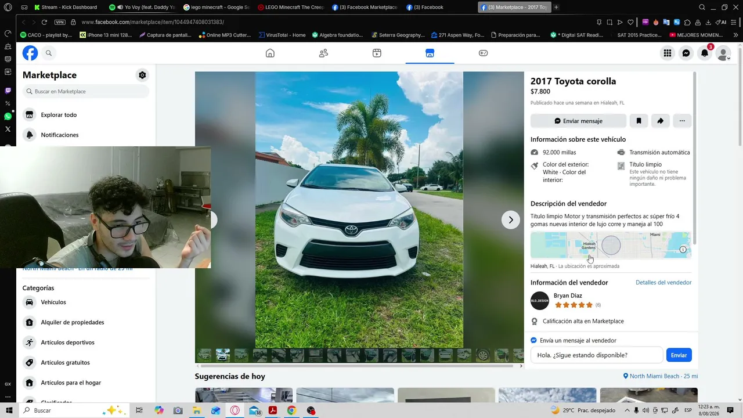Open Opera tab search magnifier
Image resolution: width=743 pixels, height=418 pixels.
pyautogui.click(x=702, y=7)
